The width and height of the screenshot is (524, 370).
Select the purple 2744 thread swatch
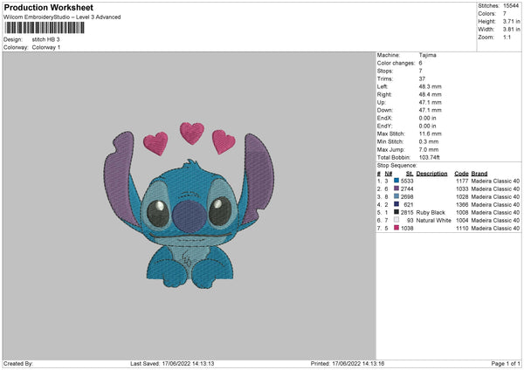396,188
